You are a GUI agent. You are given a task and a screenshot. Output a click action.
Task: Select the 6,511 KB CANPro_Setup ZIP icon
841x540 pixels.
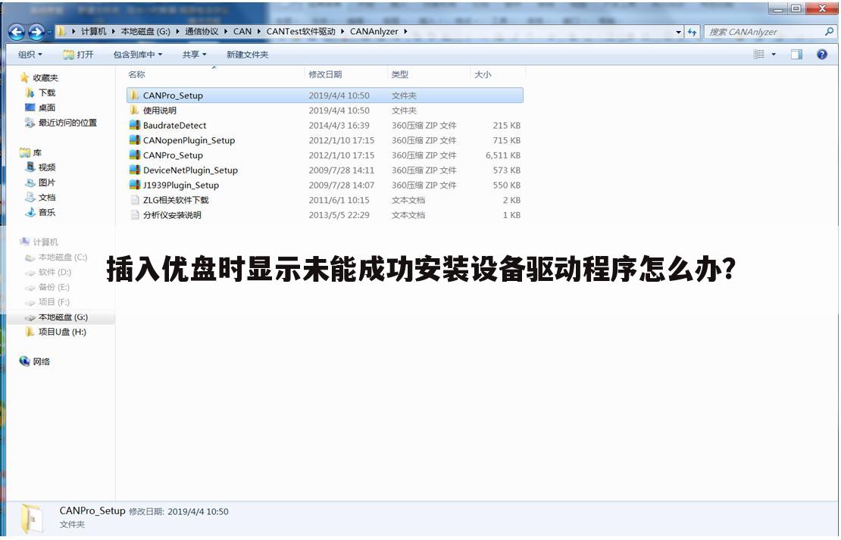click(x=135, y=155)
